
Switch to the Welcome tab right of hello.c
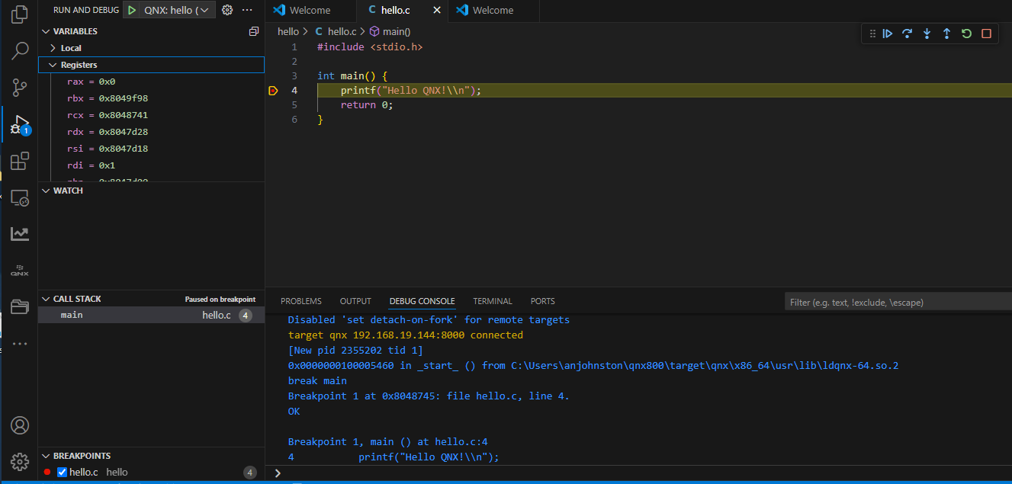[493, 11]
